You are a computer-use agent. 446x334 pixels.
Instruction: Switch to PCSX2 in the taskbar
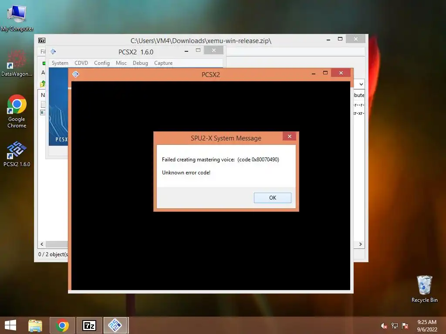115,325
